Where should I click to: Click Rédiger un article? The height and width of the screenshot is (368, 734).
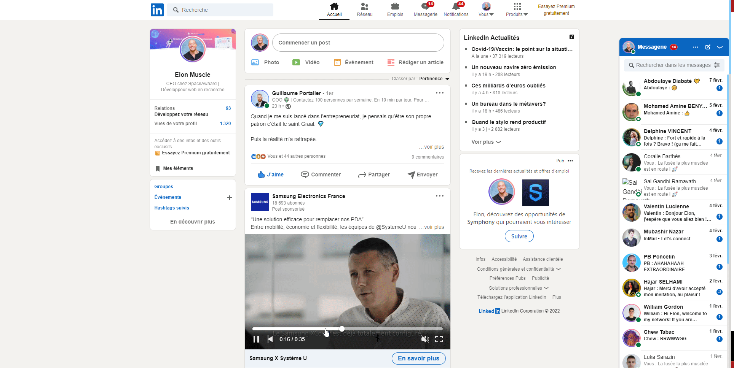[415, 62]
